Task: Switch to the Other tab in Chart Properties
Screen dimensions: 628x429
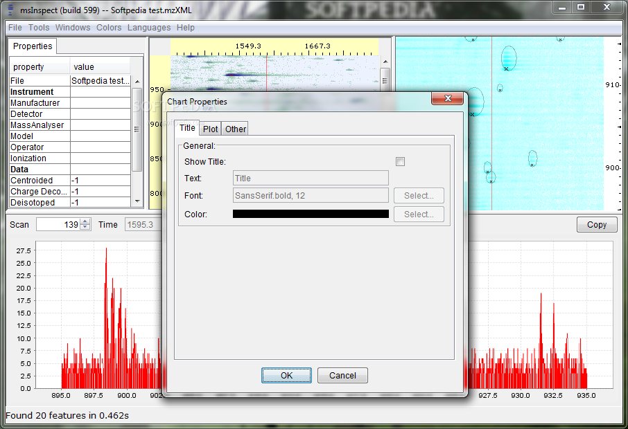Action: [236, 129]
